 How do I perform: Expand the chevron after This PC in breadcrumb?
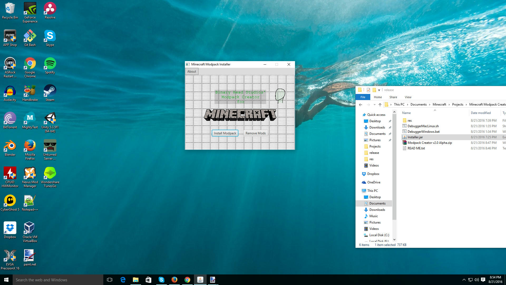pos(407,104)
